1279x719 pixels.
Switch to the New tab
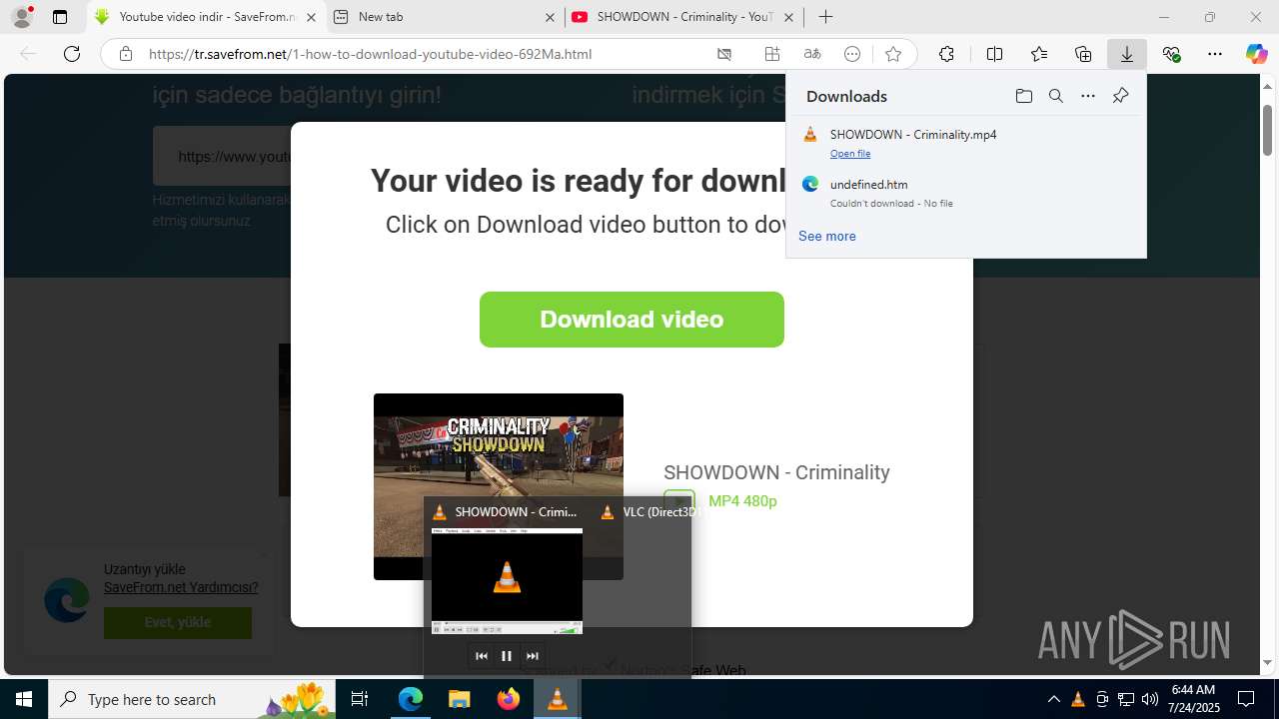pyautogui.click(x=445, y=17)
